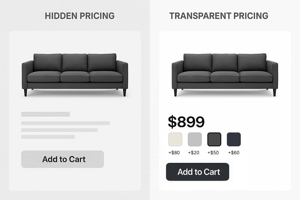Click the +$50 price label
This screenshot has height=200, width=300.
click(x=214, y=153)
